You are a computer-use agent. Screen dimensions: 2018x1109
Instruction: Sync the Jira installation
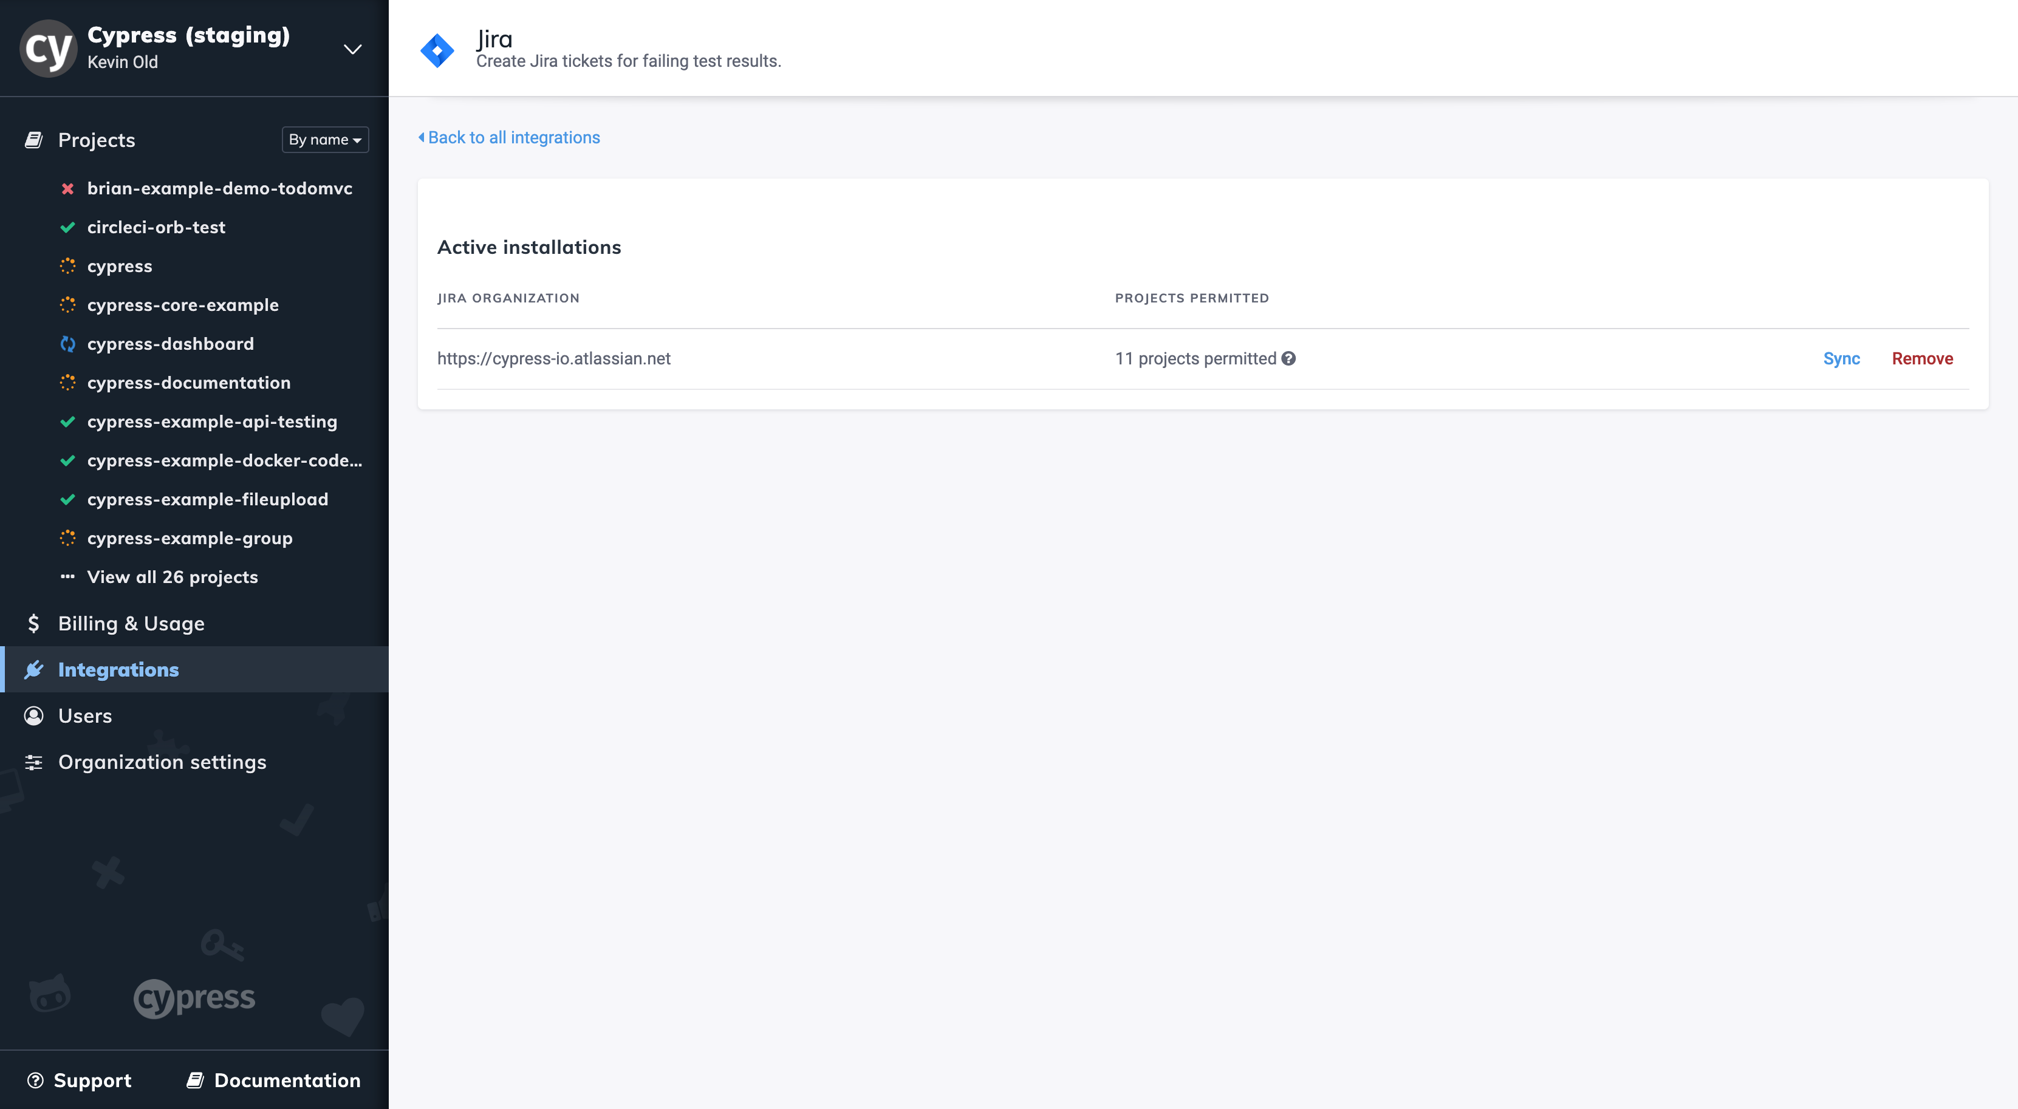(x=1841, y=358)
